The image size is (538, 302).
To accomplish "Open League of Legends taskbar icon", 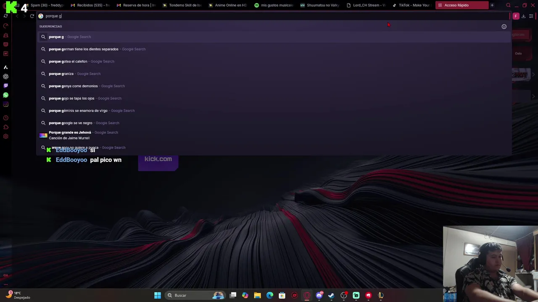I will click(381, 295).
